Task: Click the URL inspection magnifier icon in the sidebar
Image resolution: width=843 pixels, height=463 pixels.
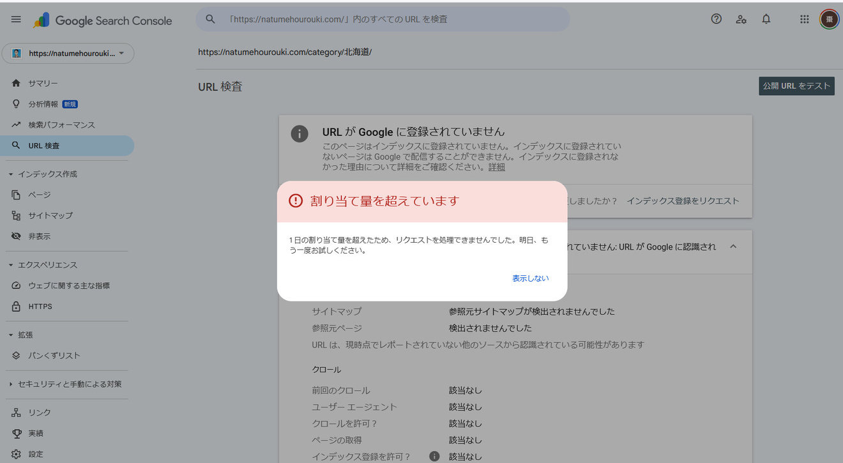Action: [16, 146]
